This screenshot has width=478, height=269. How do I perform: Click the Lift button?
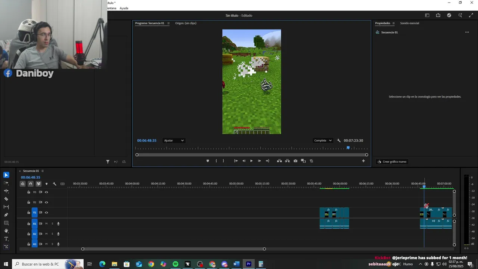point(279,161)
